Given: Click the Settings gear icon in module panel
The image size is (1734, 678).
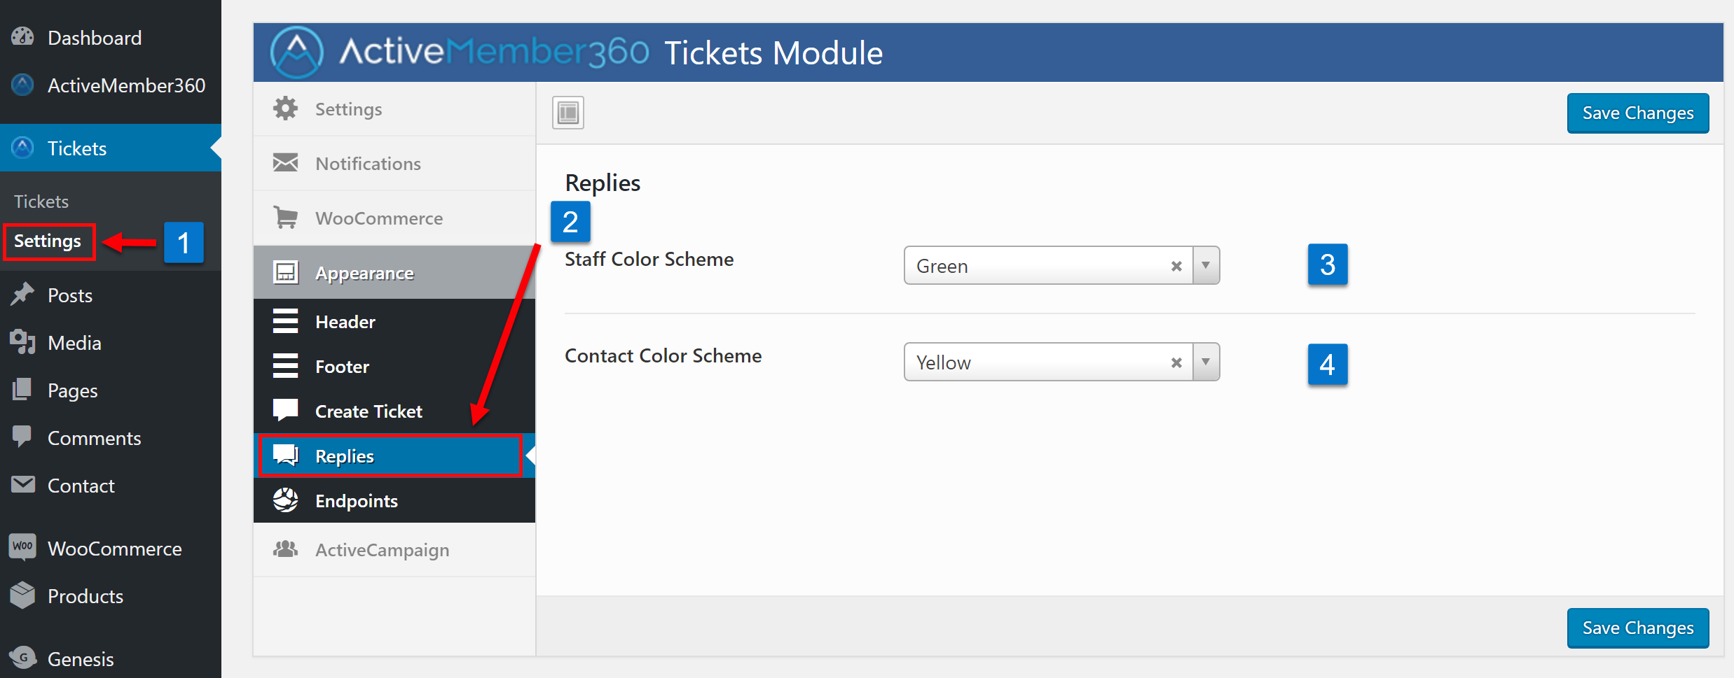Looking at the screenshot, I should click(285, 108).
